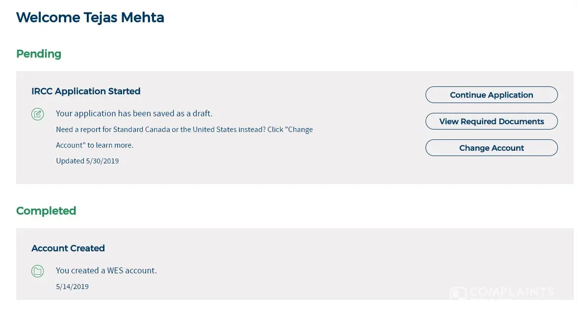Click the Complaints watermark logo icon
The height and width of the screenshot is (318, 578).
tap(458, 293)
